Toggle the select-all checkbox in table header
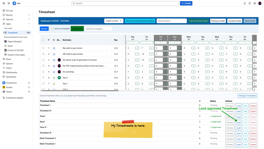264x149 pixels. pyautogui.click(x=43, y=40)
